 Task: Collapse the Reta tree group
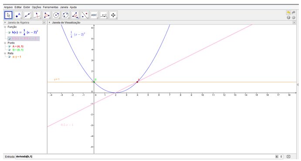[x=5, y=53]
